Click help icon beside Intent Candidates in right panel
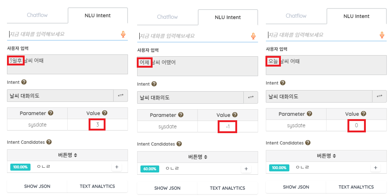389x196 pixels. [308, 143]
